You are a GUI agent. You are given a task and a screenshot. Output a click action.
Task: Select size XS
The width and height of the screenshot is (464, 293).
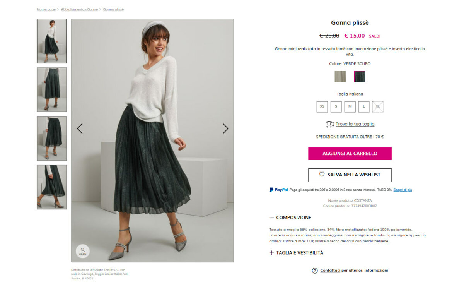[322, 106]
